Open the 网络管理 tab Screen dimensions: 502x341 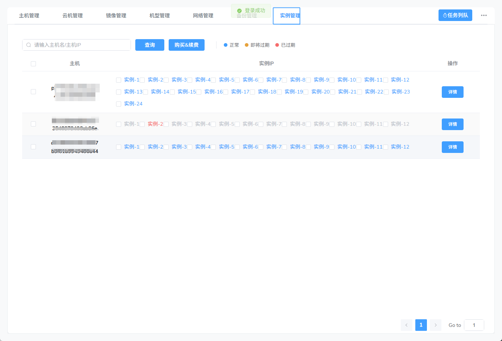203,16
